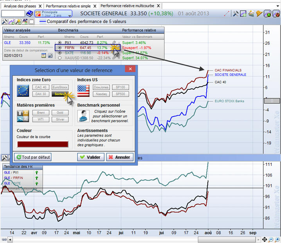Open the blue book glossary icon
Viewport: 281px width, 243px height.
pyautogui.click(x=30, y=13)
